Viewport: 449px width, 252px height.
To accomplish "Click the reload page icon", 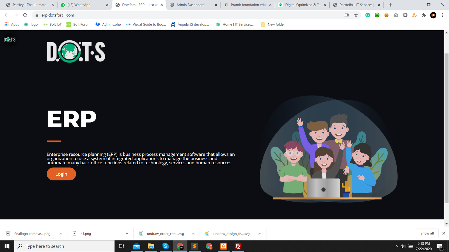I will pyautogui.click(x=25, y=15).
